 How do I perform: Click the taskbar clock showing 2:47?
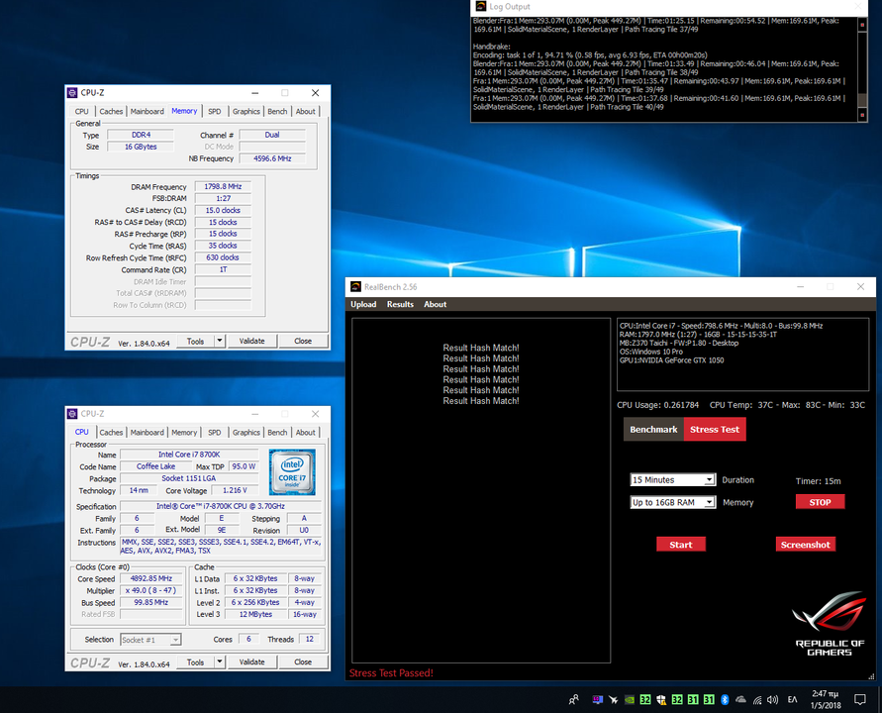tap(826, 699)
